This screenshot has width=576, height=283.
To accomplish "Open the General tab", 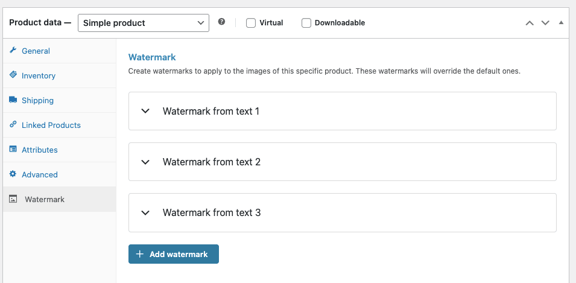I will (60, 51).
